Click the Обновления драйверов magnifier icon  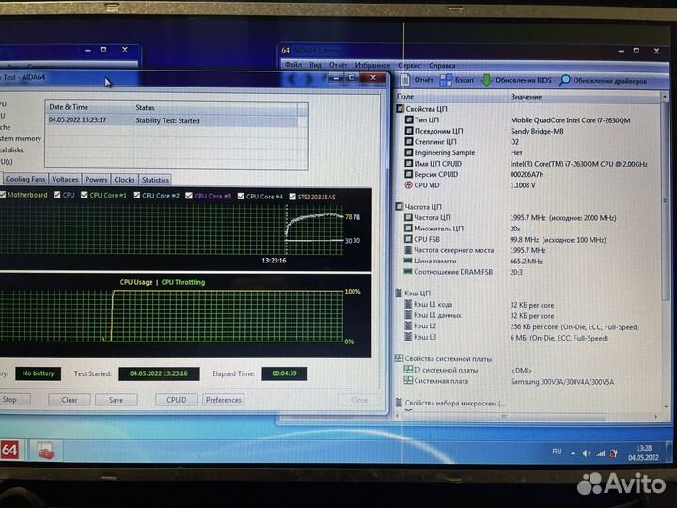pos(564,80)
